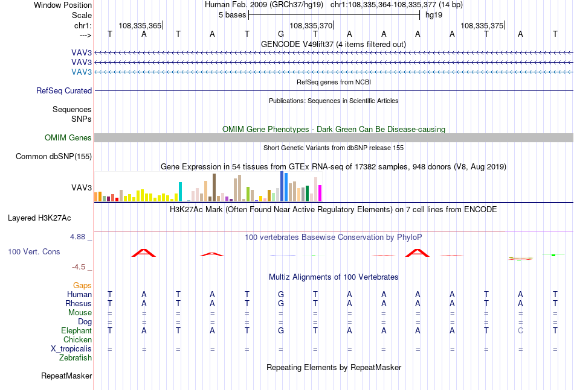574x390 pixels.
Task: Select the '100 Vert. Cons' track label
Action: [34, 251]
